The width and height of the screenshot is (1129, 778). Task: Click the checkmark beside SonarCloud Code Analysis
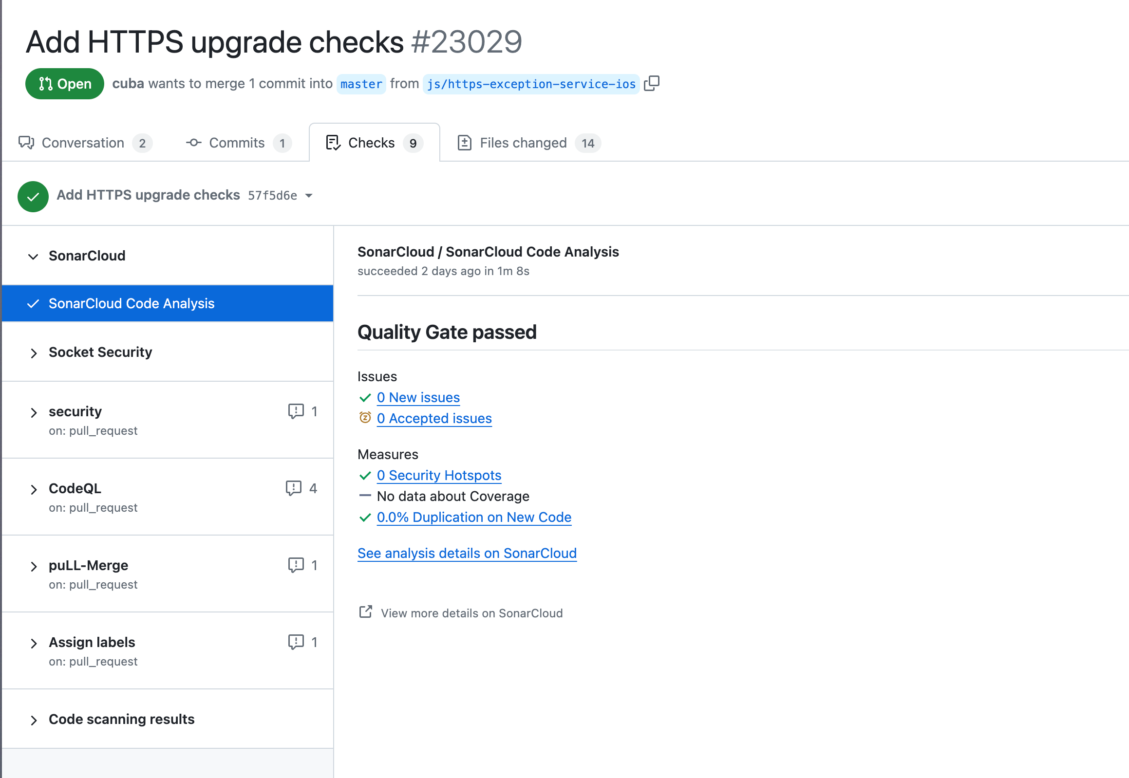(33, 303)
